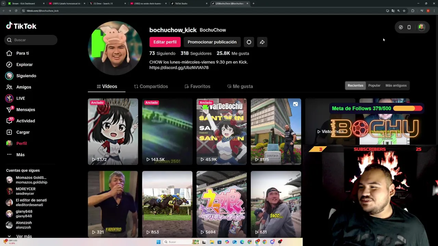Click the TikTok logo
438x246 pixels.
21,26
